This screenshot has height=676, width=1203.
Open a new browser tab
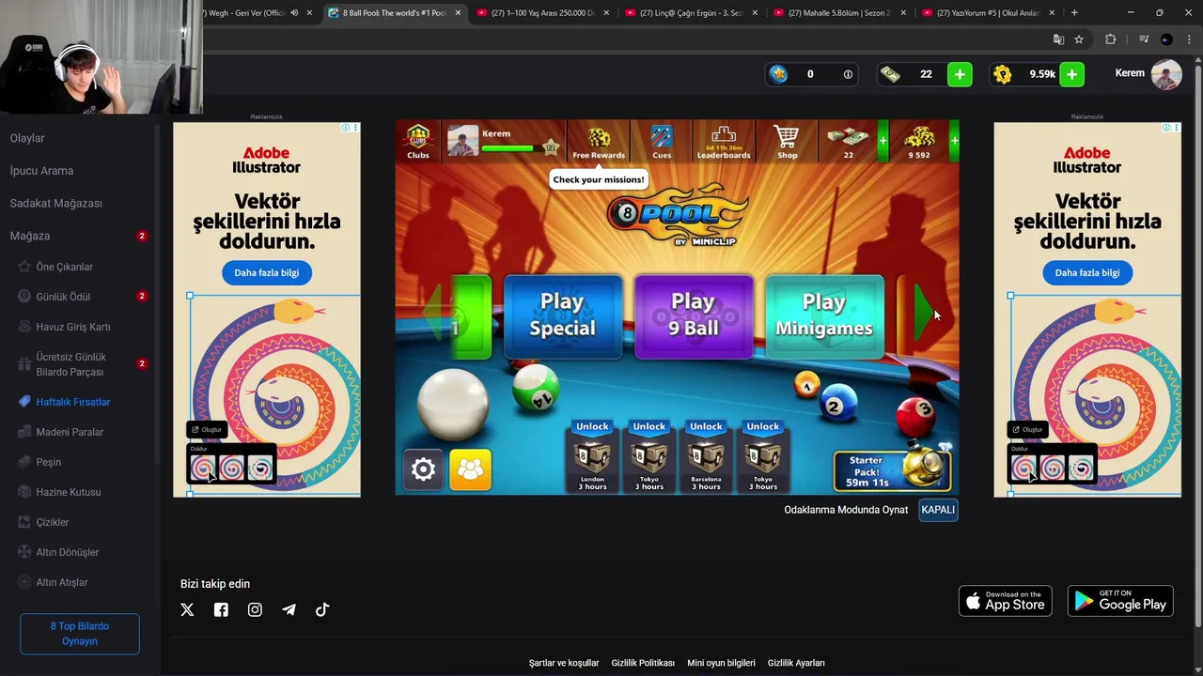(x=1074, y=13)
